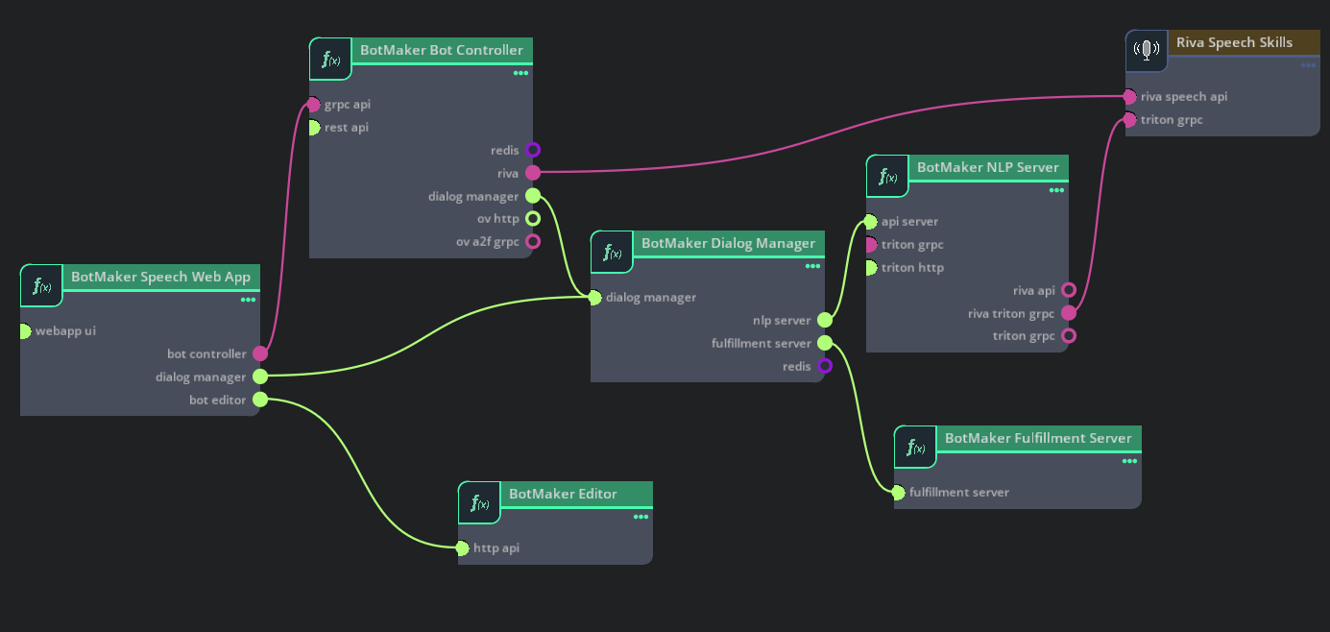The image size is (1330, 632).
Task: Click the fulfillment server output port on Dialog Manager
Action: point(825,344)
